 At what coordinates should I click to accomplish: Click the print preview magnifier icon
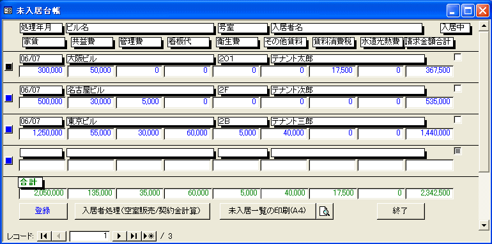pos(325,211)
